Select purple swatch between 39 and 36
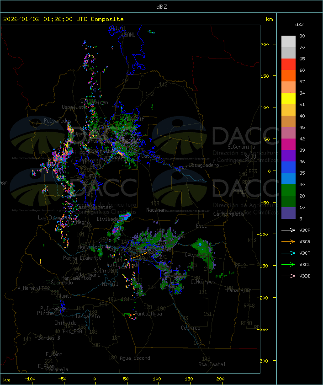 pyautogui.click(x=288, y=155)
